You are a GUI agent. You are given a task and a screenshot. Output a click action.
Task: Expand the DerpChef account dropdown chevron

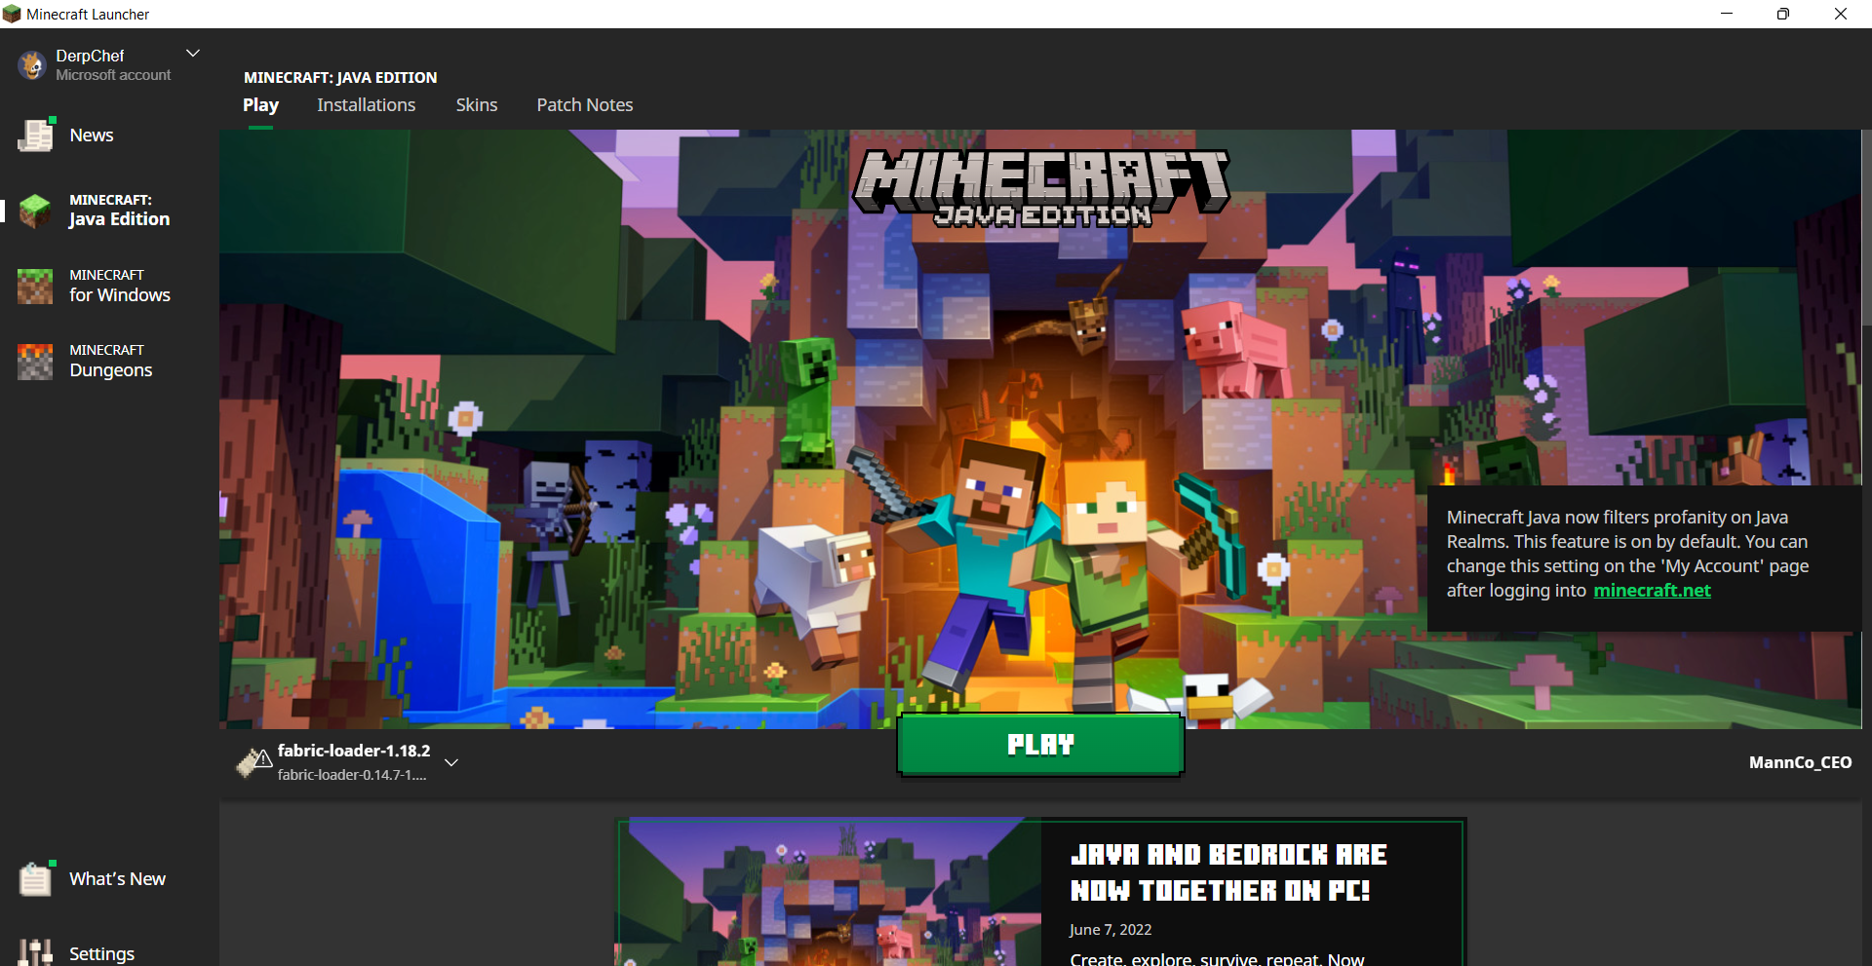[x=193, y=54]
